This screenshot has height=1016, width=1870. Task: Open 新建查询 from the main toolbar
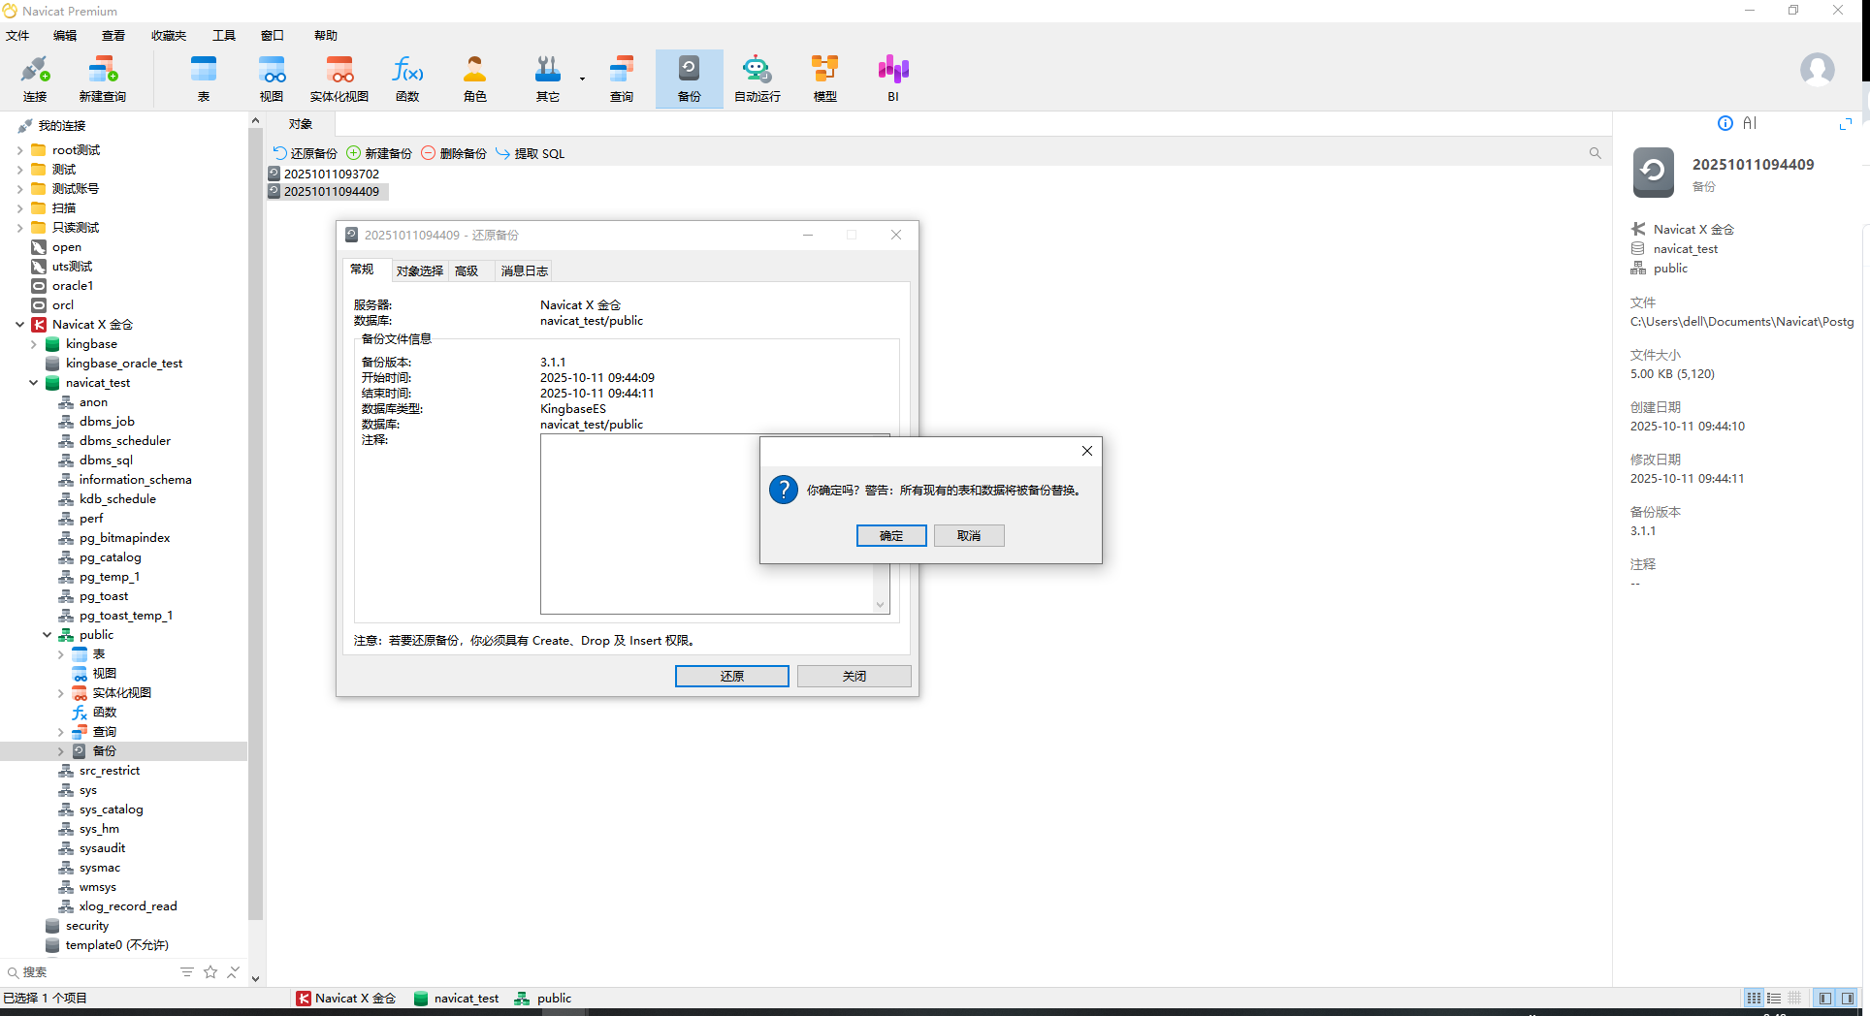(x=103, y=79)
